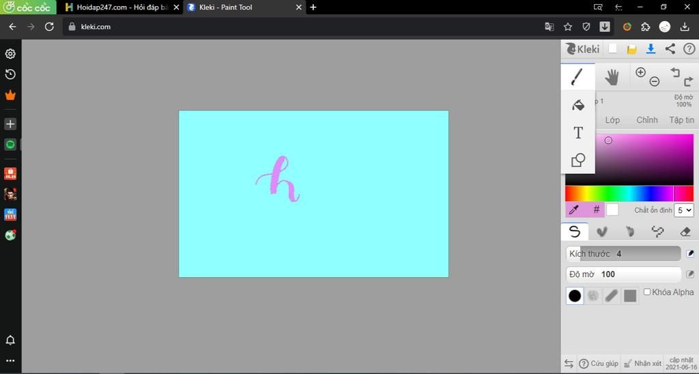Viewport: 699px width, 374px height.
Task: Go back in browser history
Action: coord(12,27)
